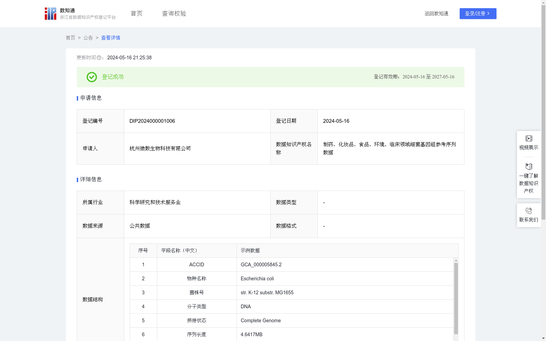Click the 数据结构 row label
Image resolution: width=546 pixels, height=341 pixels.
click(92, 300)
